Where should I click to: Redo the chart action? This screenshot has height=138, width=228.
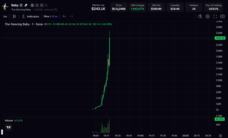point(71,16)
